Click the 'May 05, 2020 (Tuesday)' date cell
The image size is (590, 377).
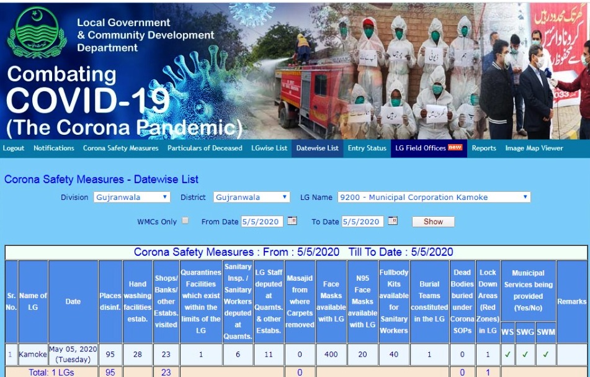coord(73,355)
